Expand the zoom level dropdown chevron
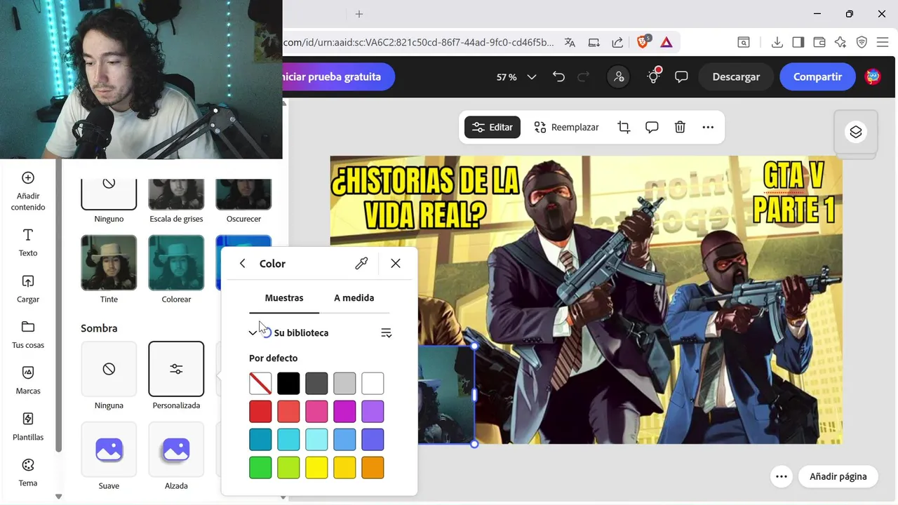Image resolution: width=898 pixels, height=505 pixels. coord(532,77)
